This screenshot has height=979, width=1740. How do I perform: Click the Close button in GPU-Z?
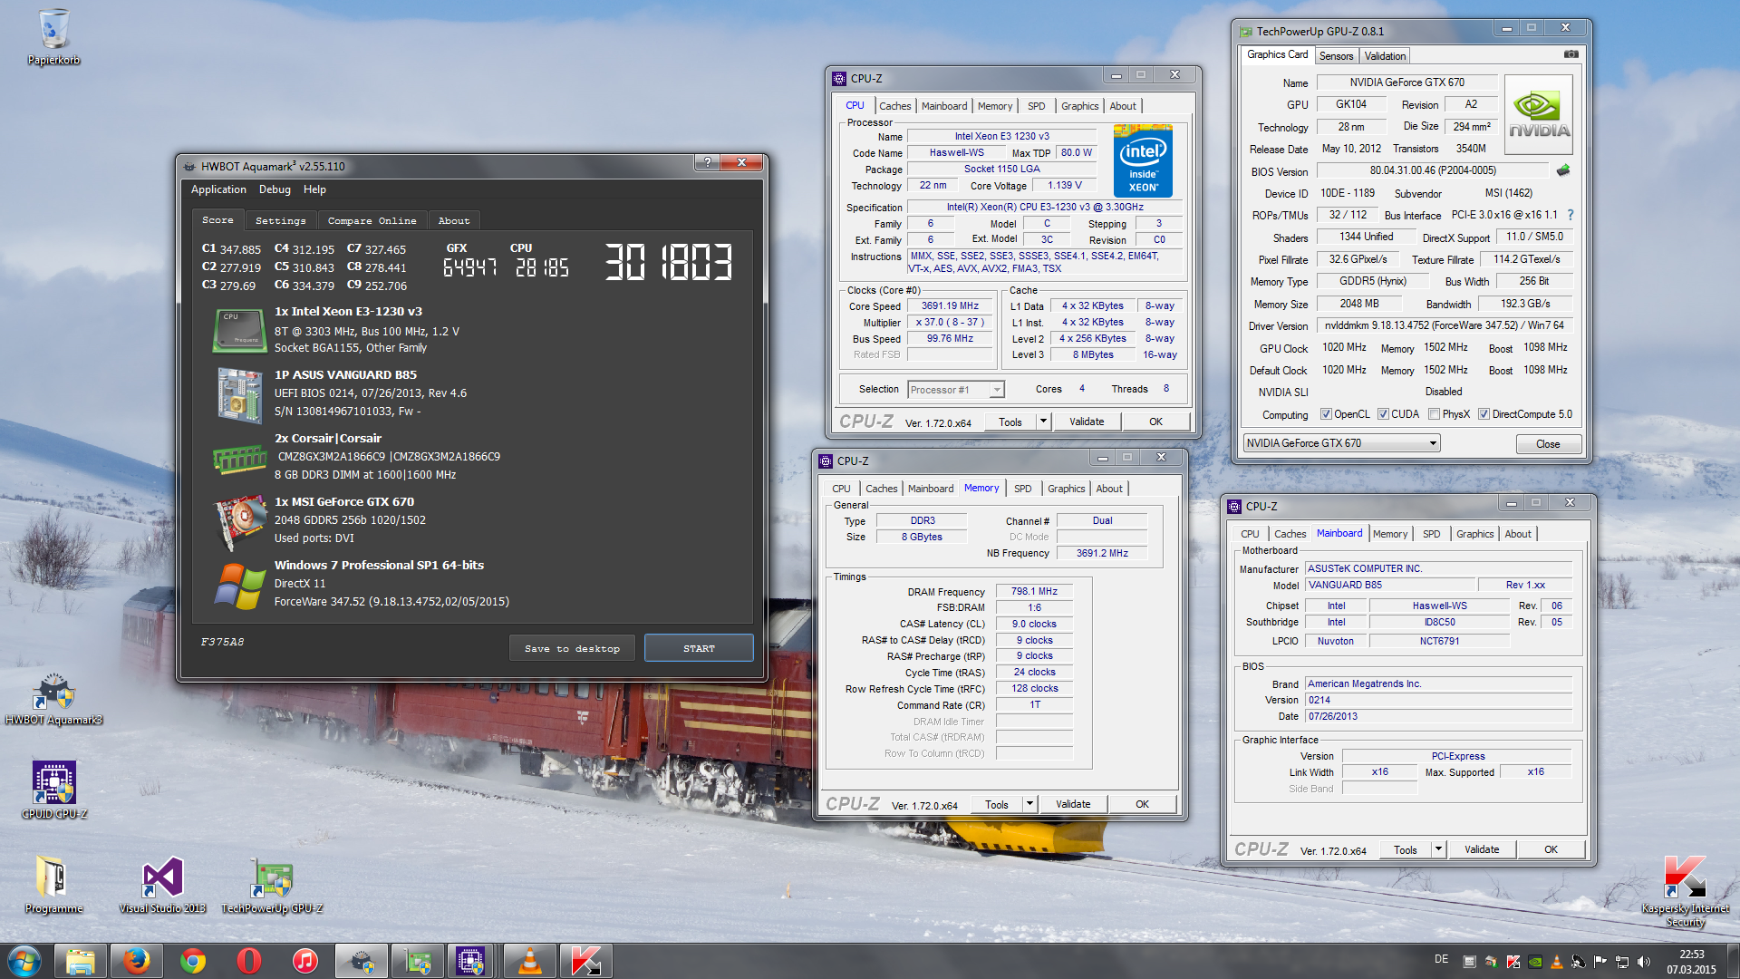click(1548, 444)
